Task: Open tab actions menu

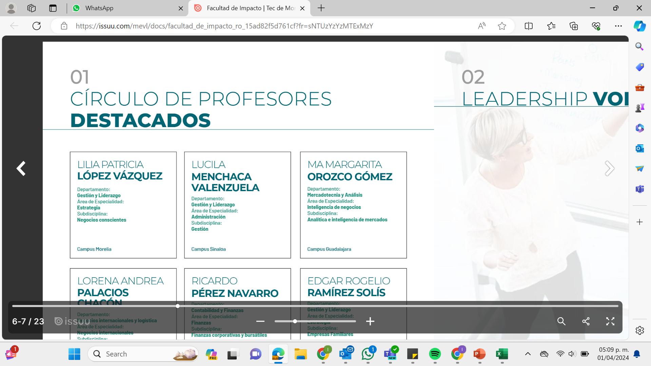Action: click(53, 8)
